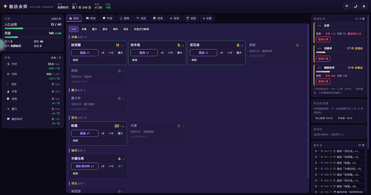Click the charcoal flame resource icon
Viewport: 371px width, 195px height.
coord(8,92)
